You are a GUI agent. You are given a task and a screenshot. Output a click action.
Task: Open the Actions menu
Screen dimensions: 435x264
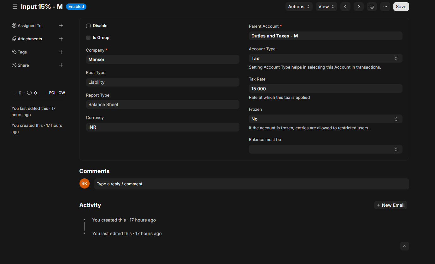tap(299, 7)
